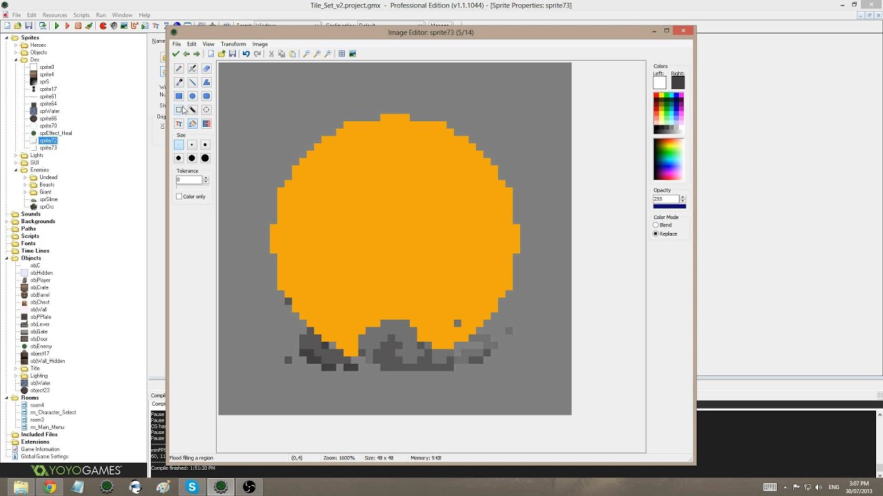Expand the Heroes sprite folder

click(16, 45)
